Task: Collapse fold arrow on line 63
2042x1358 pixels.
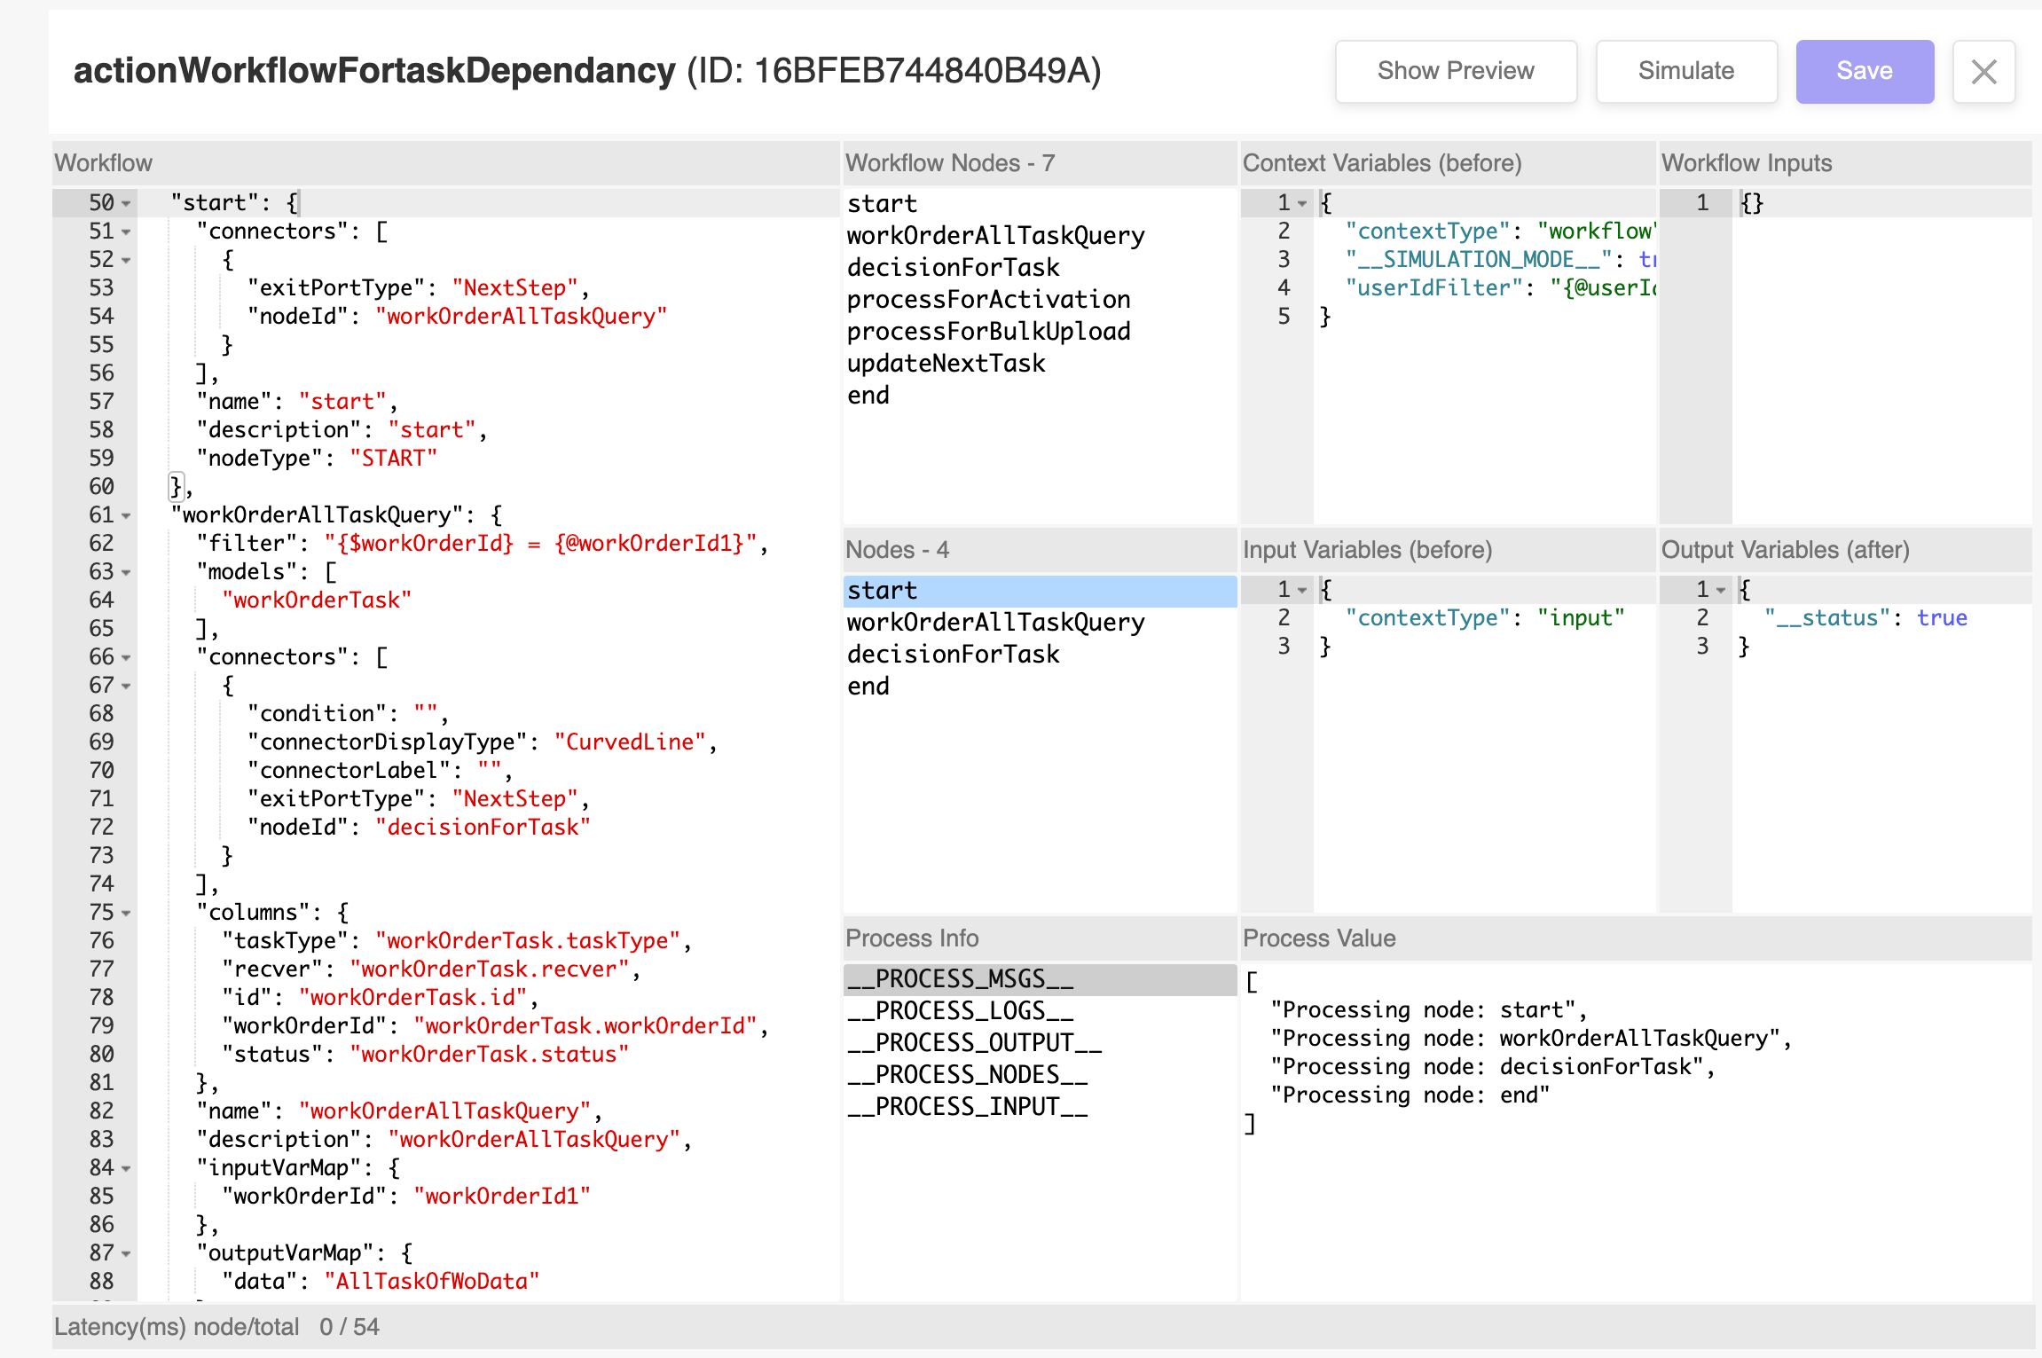Action: 126,572
